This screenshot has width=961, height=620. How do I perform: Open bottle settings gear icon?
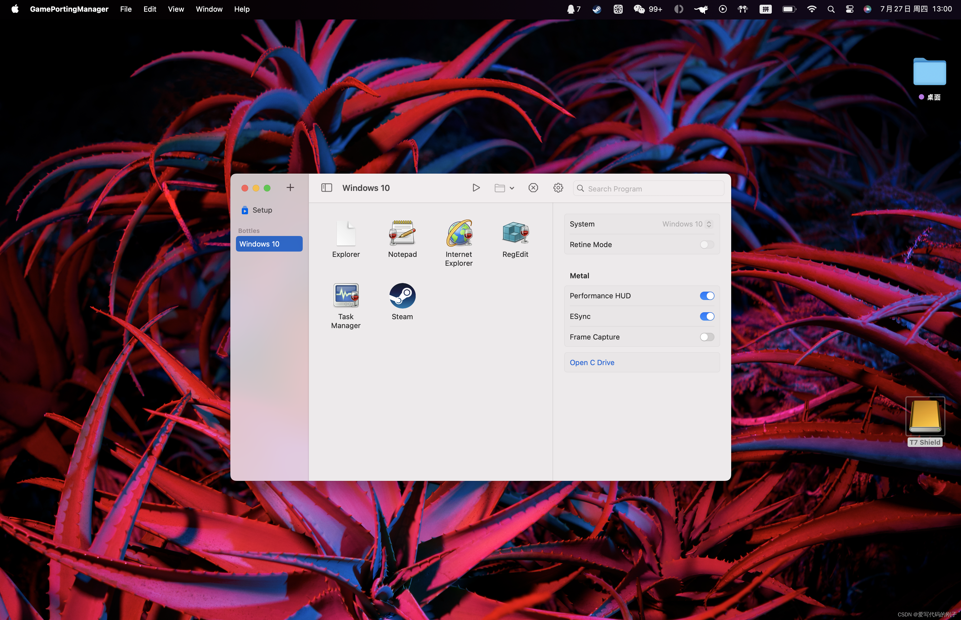click(558, 188)
